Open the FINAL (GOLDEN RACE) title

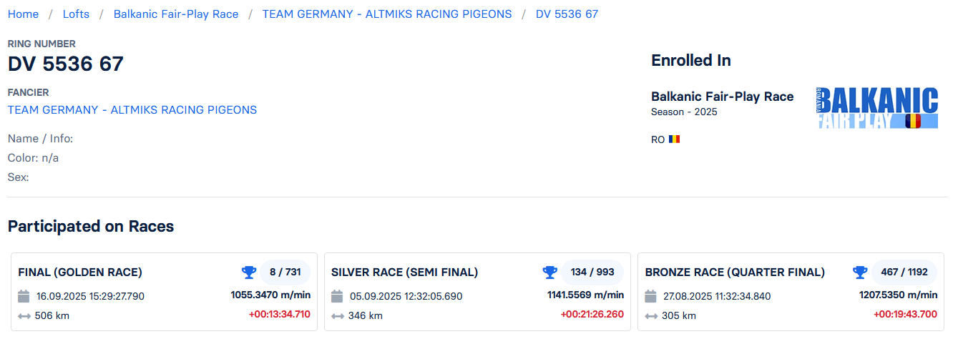(x=80, y=272)
